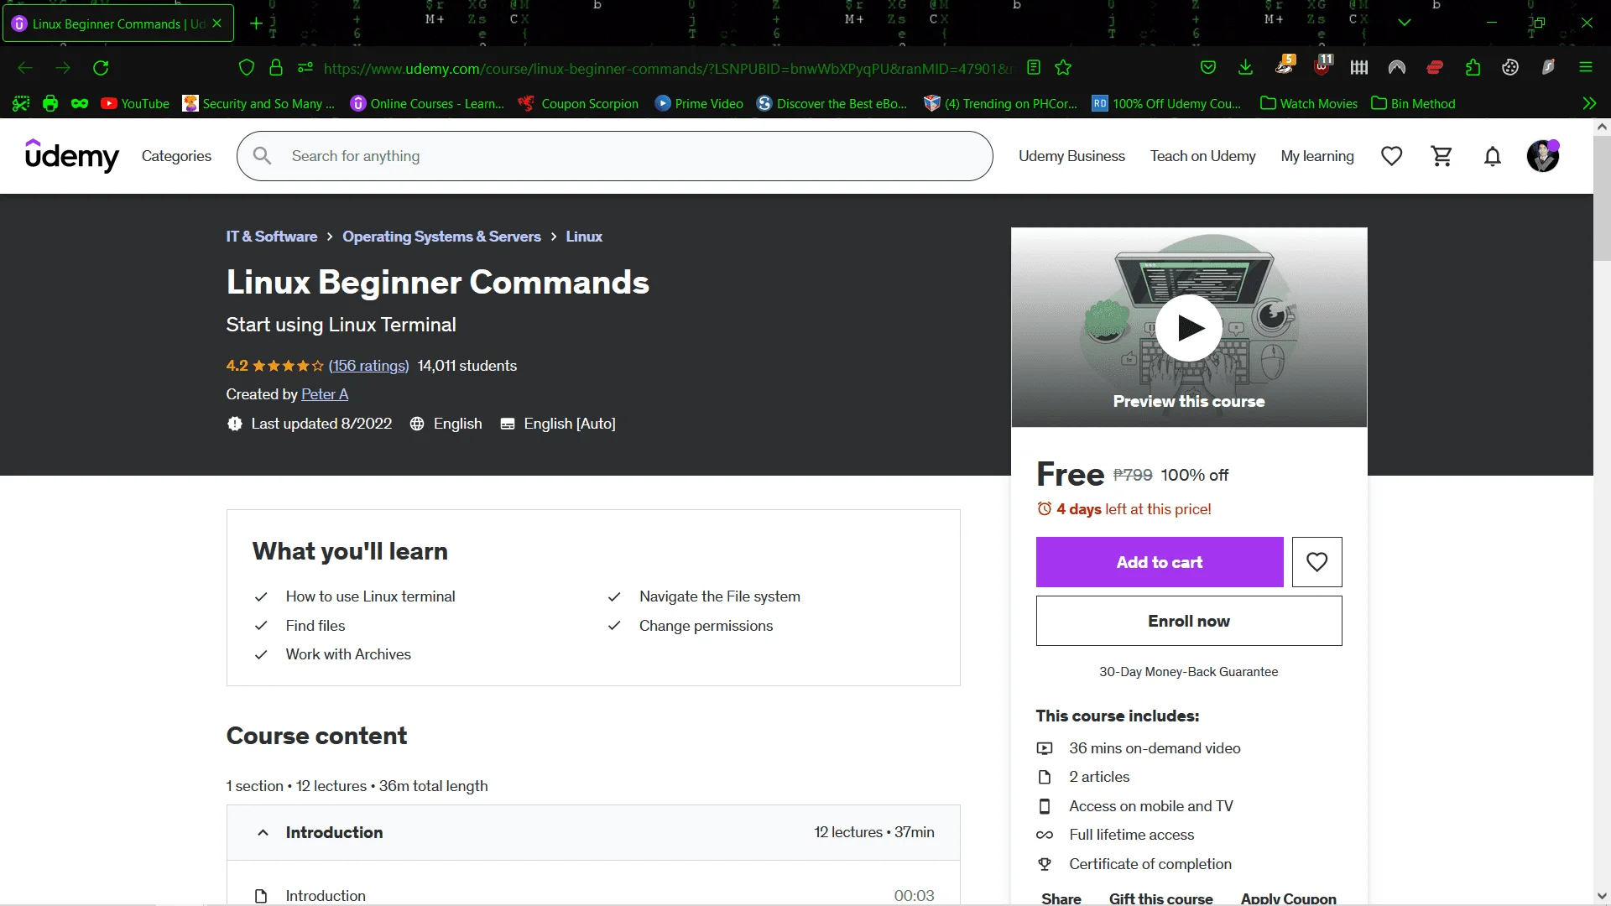Go to Linux breadcrumb
The width and height of the screenshot is (1611, 906).
[x=584, y=237]
